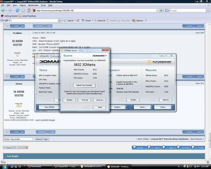Image resolution: width=211 pixels, height=169 pixels.
Task: Click Google toolbar spell Check button
Action: click(x=86, y=21)
